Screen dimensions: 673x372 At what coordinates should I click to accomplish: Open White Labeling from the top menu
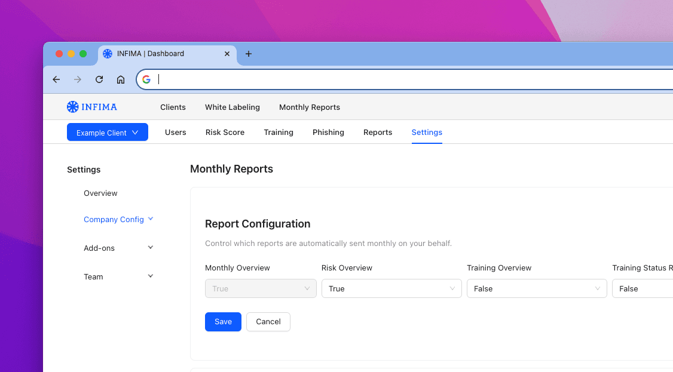point(232,107)
